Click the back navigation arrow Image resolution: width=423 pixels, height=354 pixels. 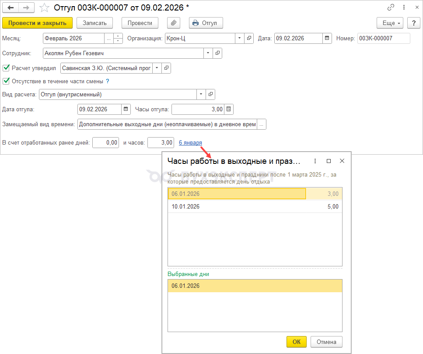click(x=11, y=7)
